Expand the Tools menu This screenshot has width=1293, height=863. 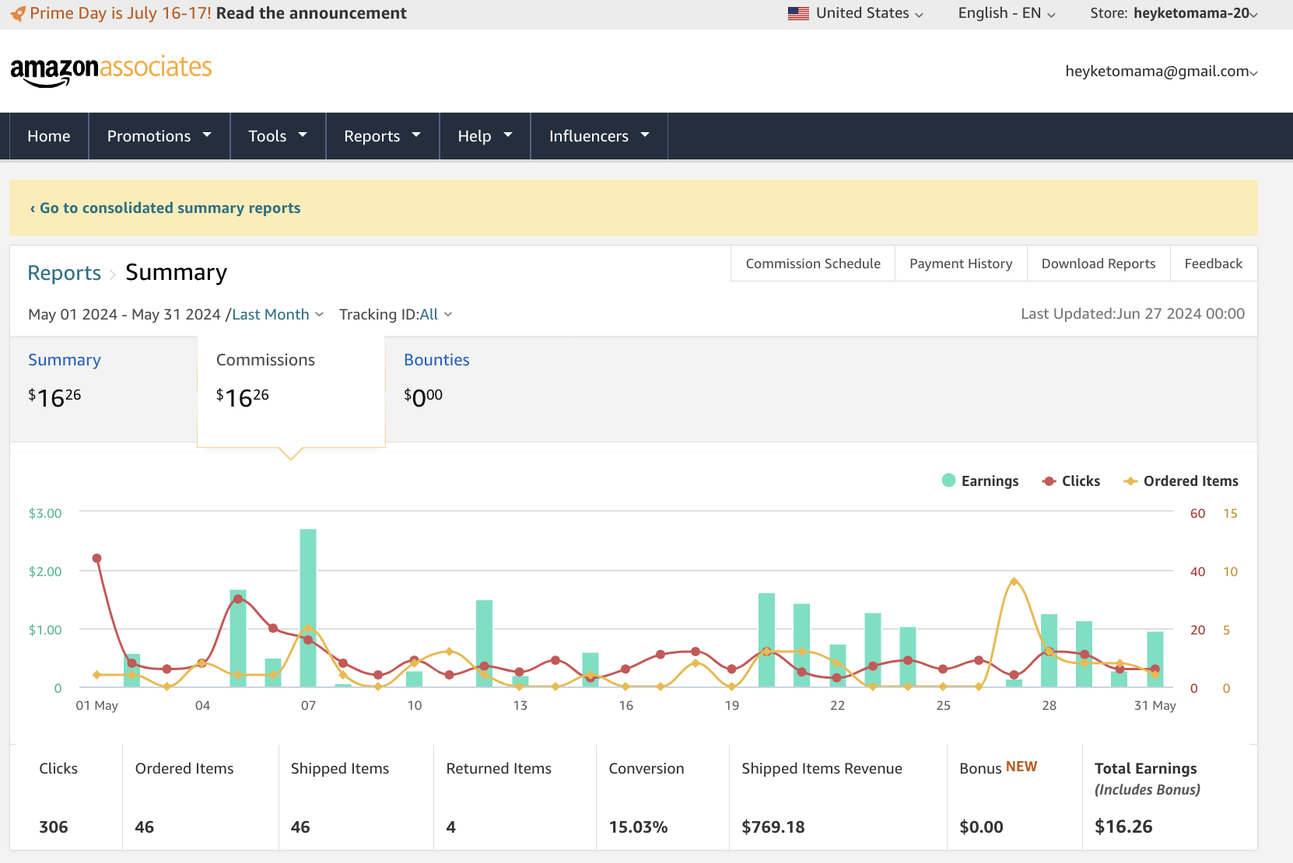click(278, 136)
